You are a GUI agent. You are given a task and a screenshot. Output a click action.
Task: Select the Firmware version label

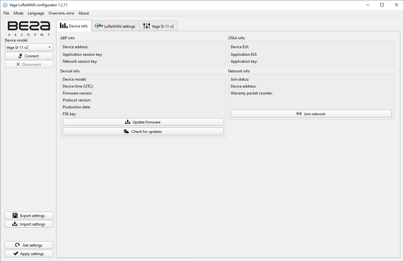coord(77,93)
